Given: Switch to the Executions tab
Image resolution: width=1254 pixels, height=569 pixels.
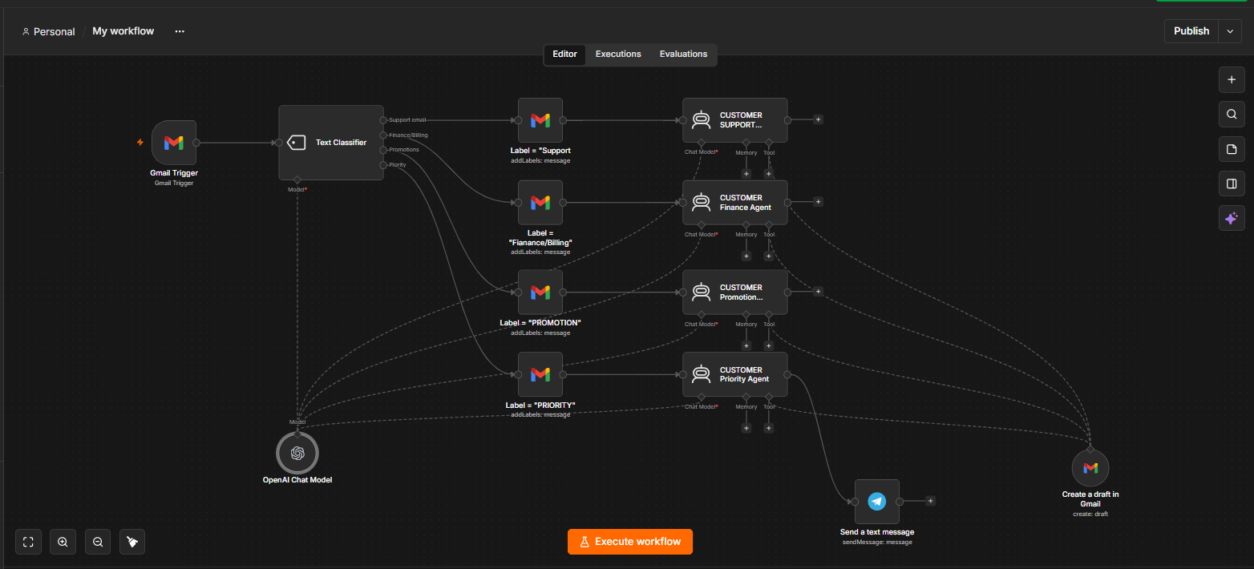Looking at the screenshot, I should 618,54.
